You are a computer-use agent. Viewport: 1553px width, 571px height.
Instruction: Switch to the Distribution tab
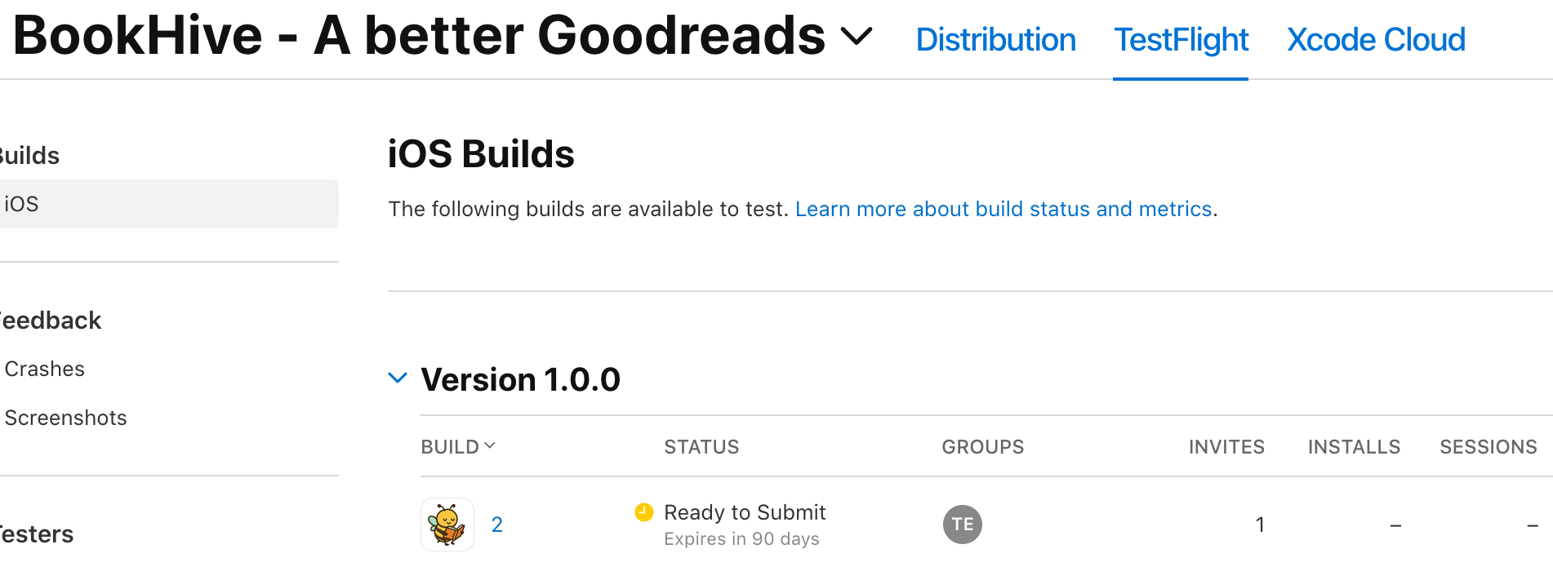[995, 40]
